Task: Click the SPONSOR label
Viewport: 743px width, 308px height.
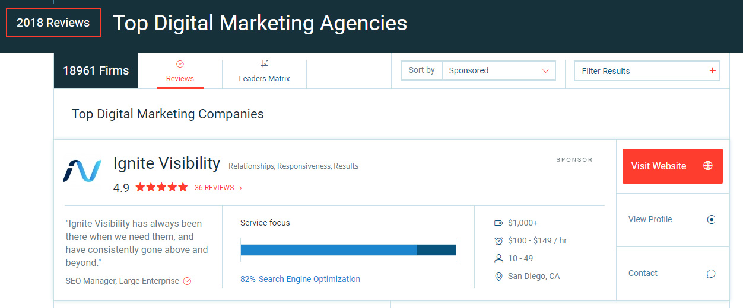Action: coord(574,160)
